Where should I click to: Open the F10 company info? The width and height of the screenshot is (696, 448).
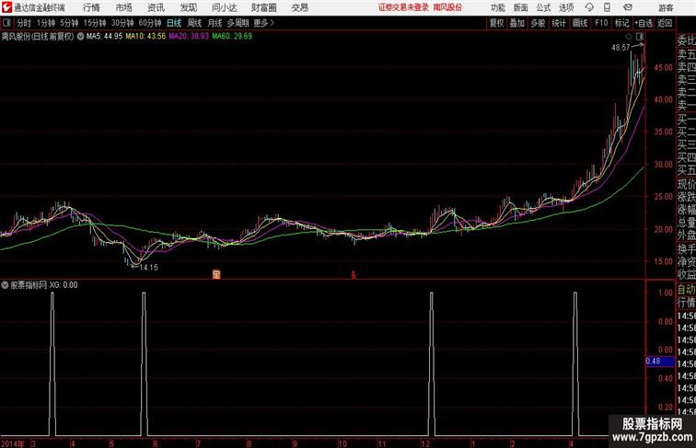601,23
